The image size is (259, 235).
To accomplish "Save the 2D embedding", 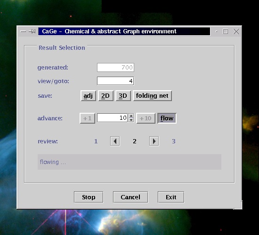I will click(x=105, y=96).
